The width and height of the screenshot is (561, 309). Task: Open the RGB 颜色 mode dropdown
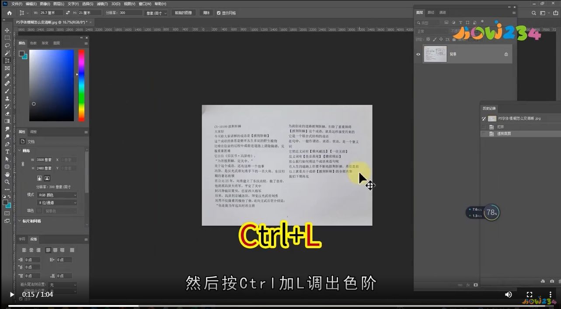(57, 195)
